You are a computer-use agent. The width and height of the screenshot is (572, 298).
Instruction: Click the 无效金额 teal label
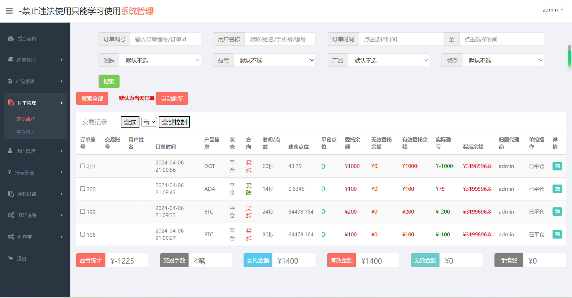(425, 260)
